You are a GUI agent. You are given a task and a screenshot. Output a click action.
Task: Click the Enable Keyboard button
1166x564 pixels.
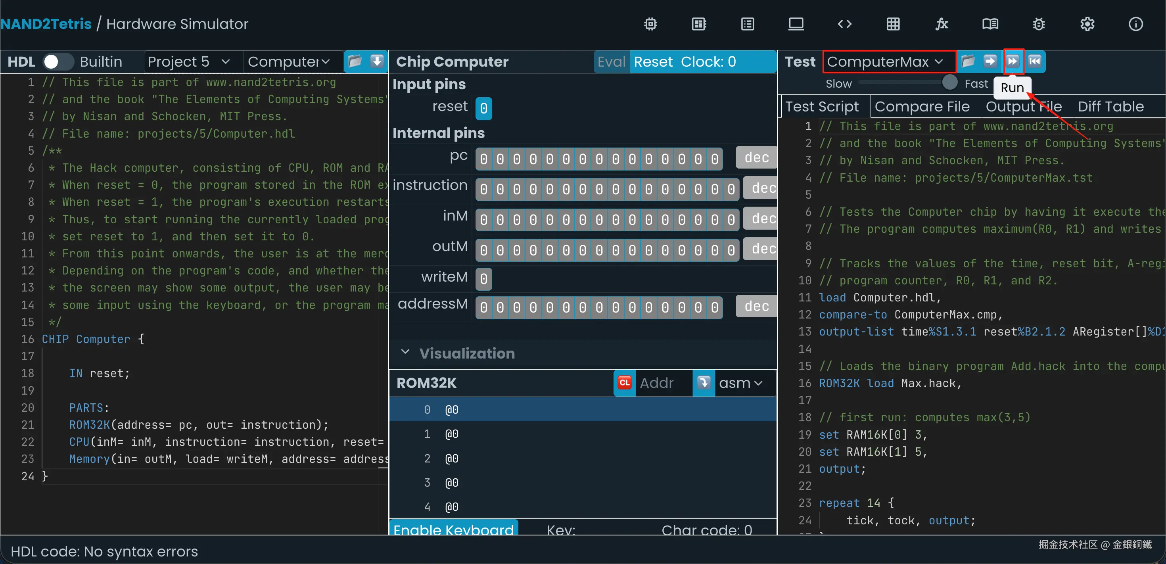coord(453,529)
